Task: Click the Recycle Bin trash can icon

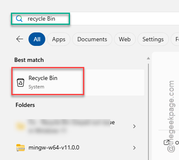Action: 21,83
